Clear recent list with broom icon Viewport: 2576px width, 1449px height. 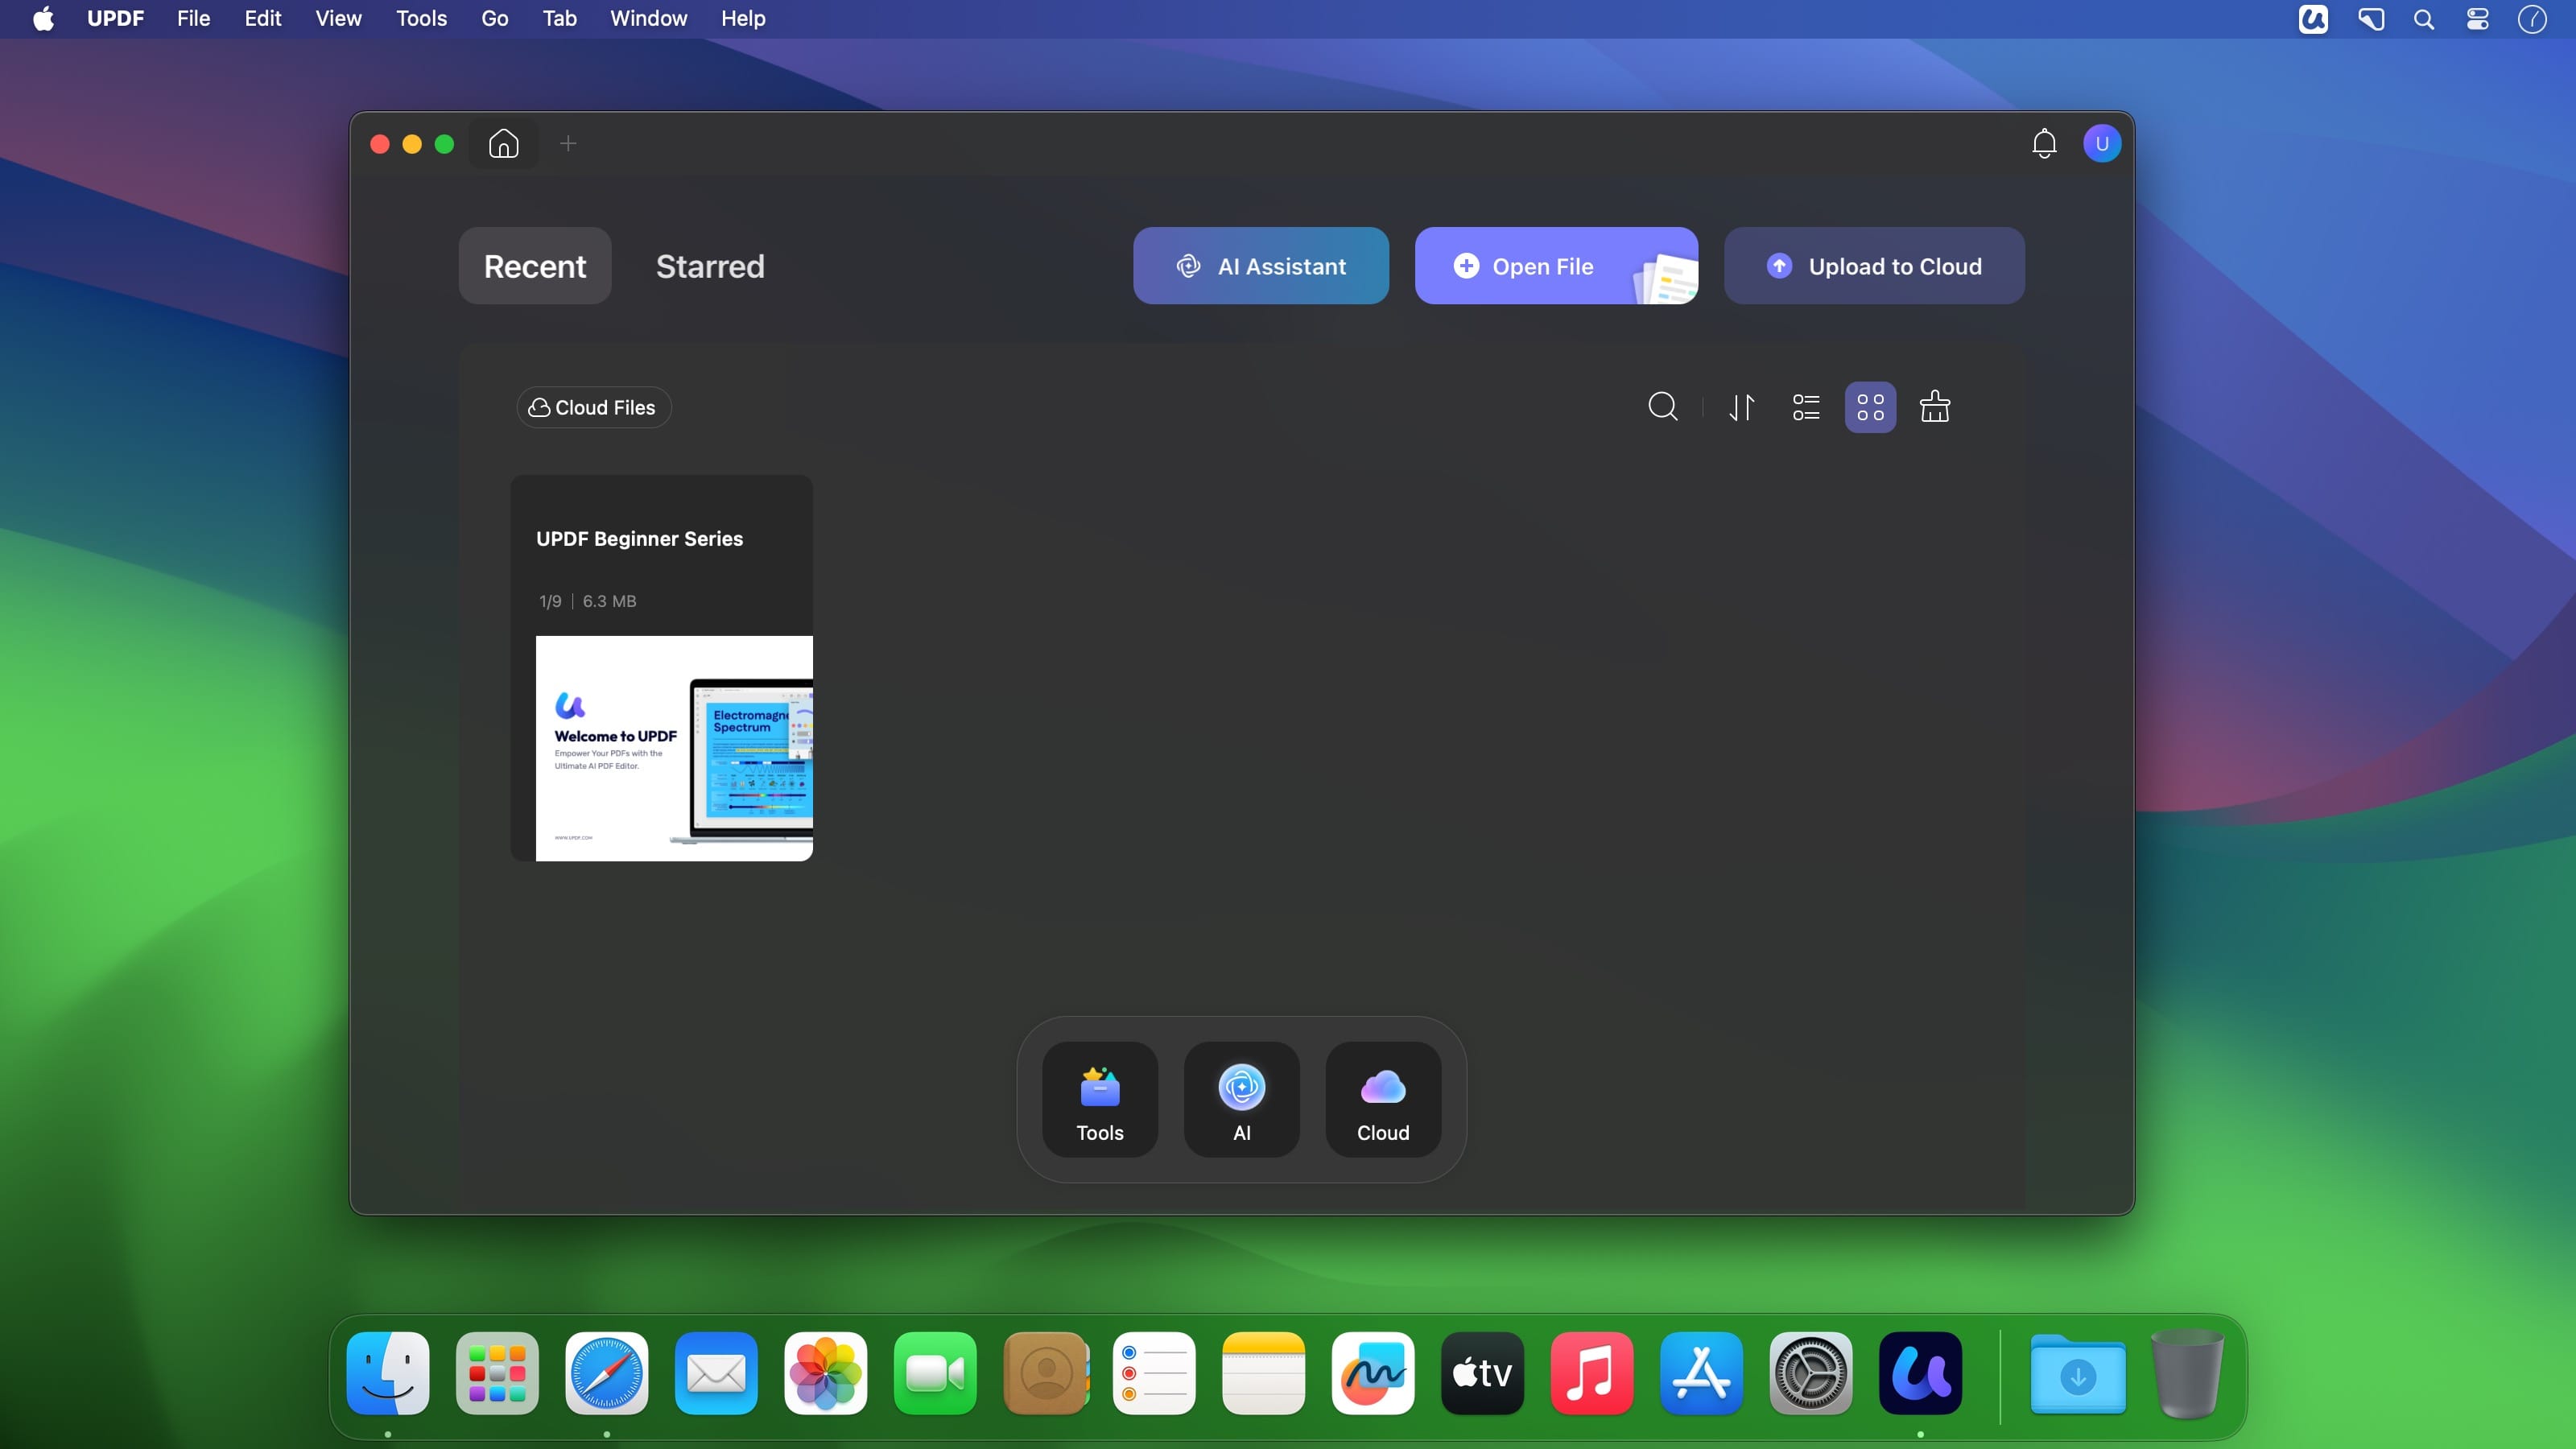pos(1935,407)
